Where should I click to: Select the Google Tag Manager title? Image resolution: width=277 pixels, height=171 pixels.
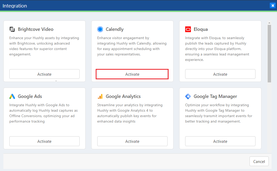point(215,96)
